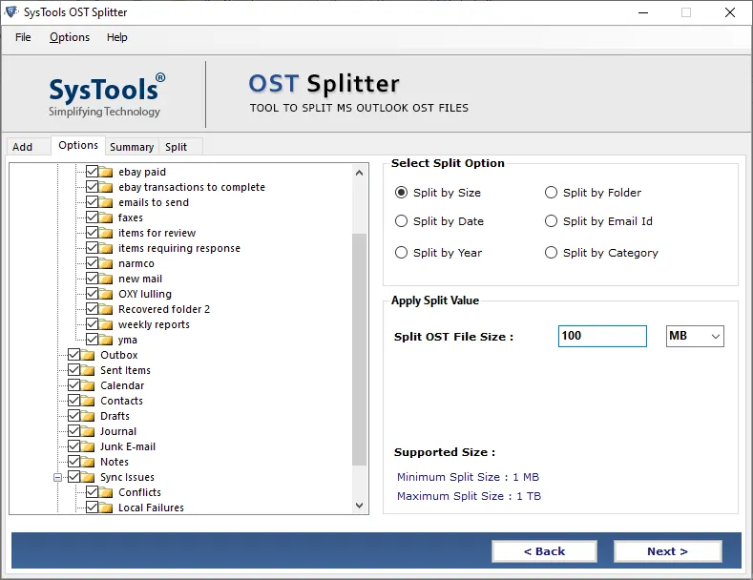Click the Conflicts folder icon
This screenshot has width=753, height=580.
click(106, 492)
